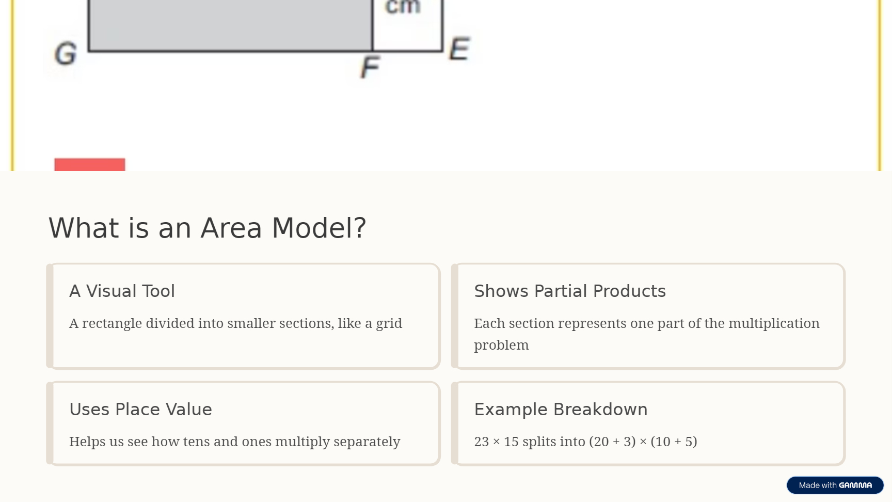This screenshot has width=892, height=502.
Task: Click the 'Uses Place Value' card title
Action: [140, 410]
